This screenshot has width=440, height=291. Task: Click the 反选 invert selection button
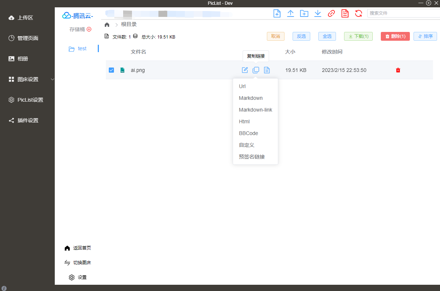(301, 36)
